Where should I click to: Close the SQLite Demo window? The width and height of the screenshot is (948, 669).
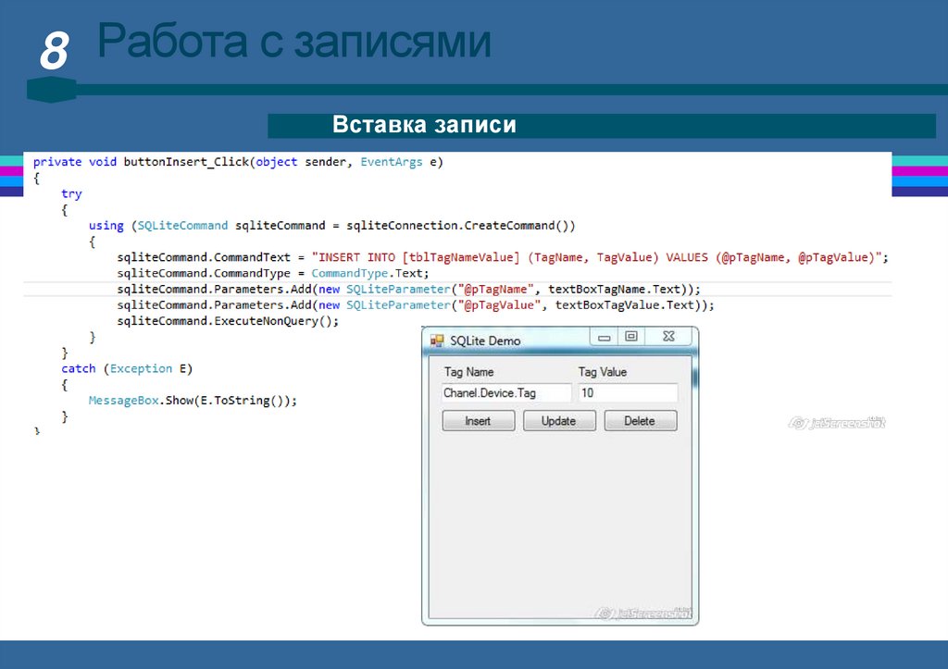pos(668,338)
